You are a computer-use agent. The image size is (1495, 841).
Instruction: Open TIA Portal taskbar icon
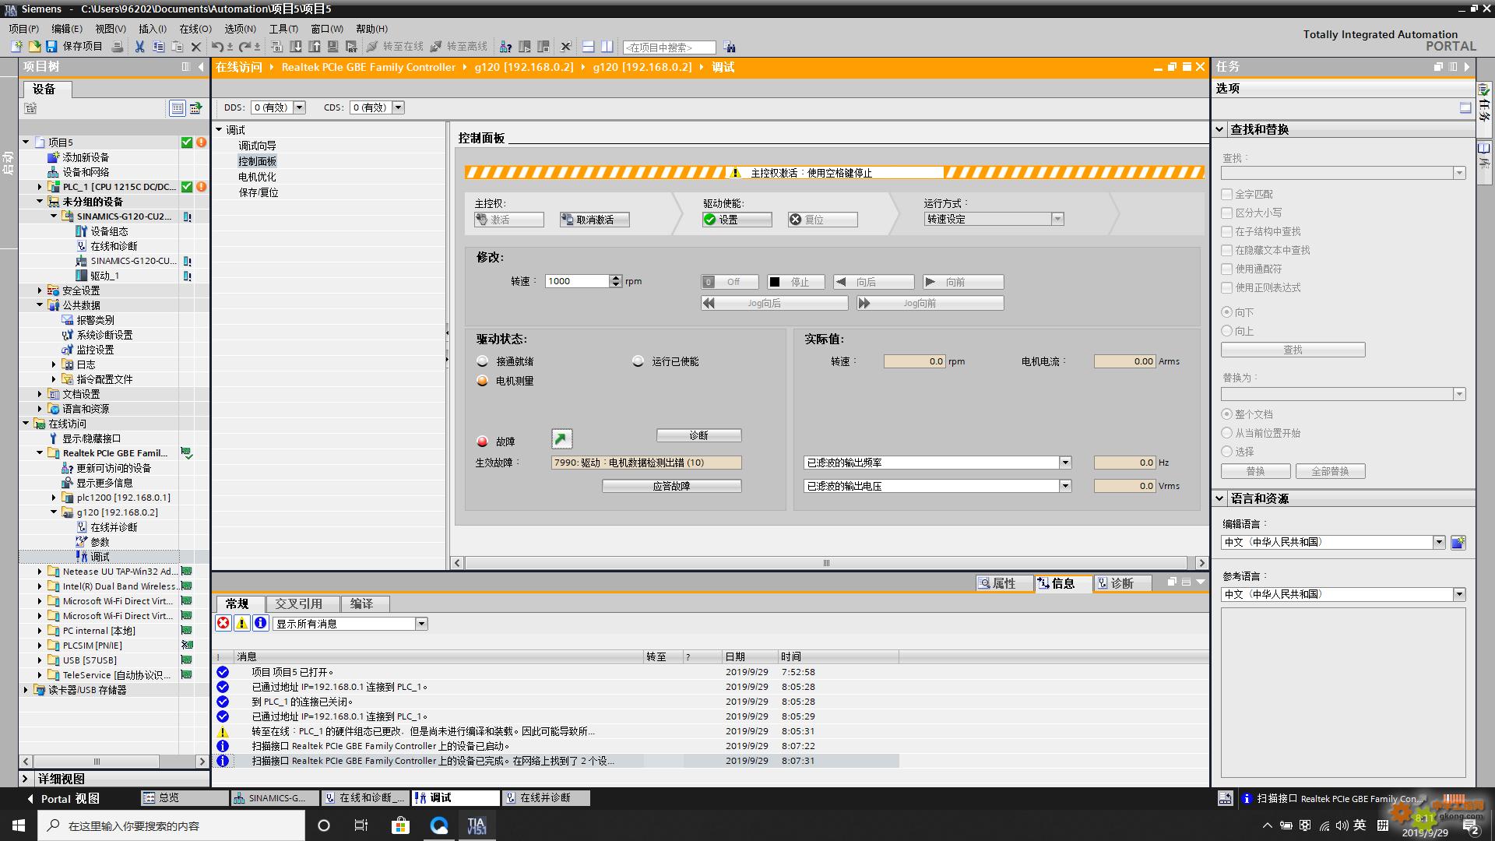tap(477, 825)
